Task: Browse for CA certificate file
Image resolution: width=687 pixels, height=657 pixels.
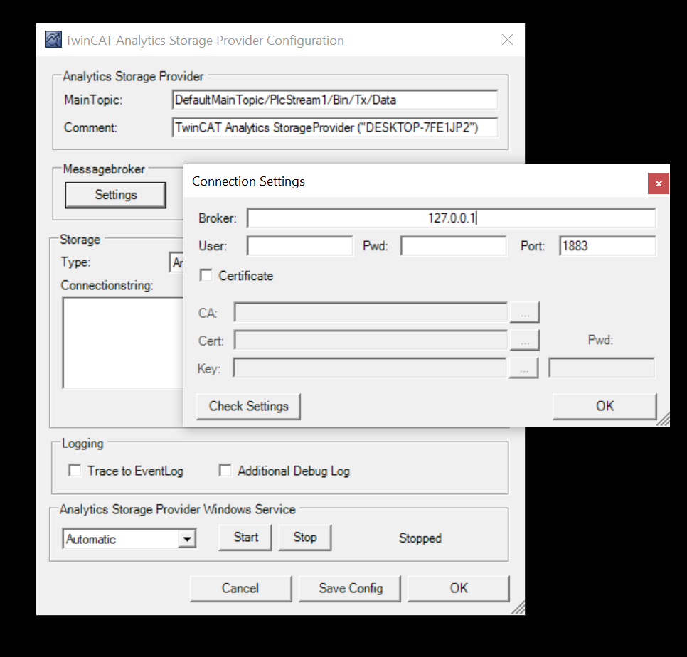Action: click(524, 313)
